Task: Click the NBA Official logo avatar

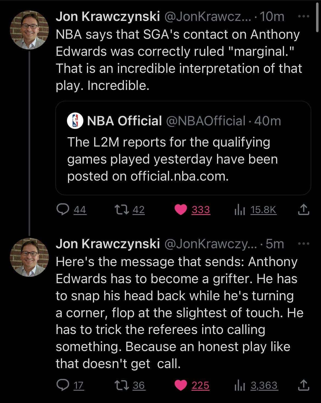Action: (x=75, y=121)
